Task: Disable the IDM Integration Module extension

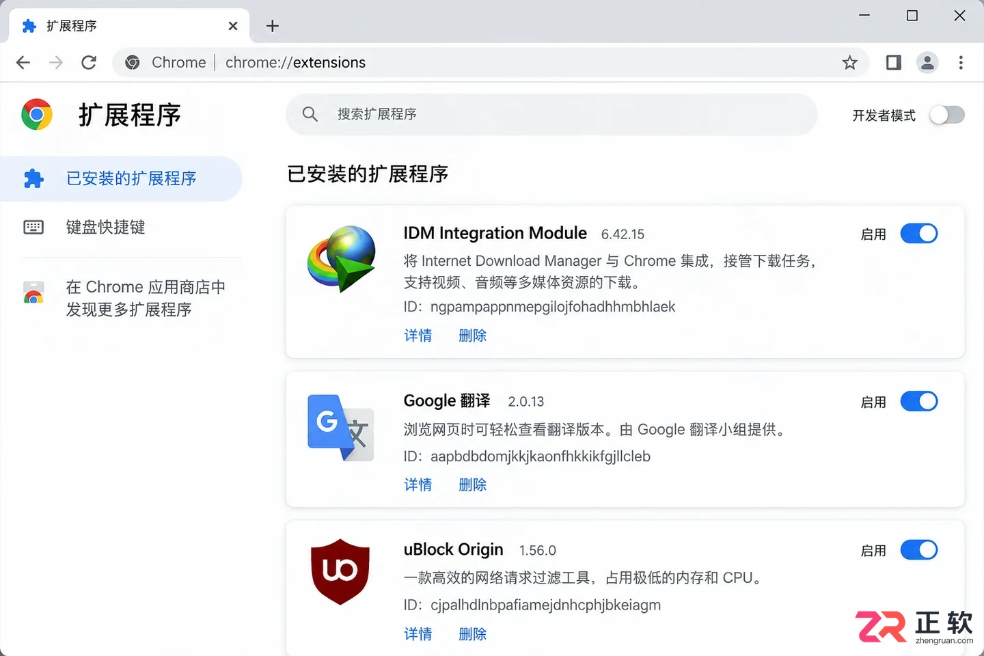Action: (x=919, y=234)
